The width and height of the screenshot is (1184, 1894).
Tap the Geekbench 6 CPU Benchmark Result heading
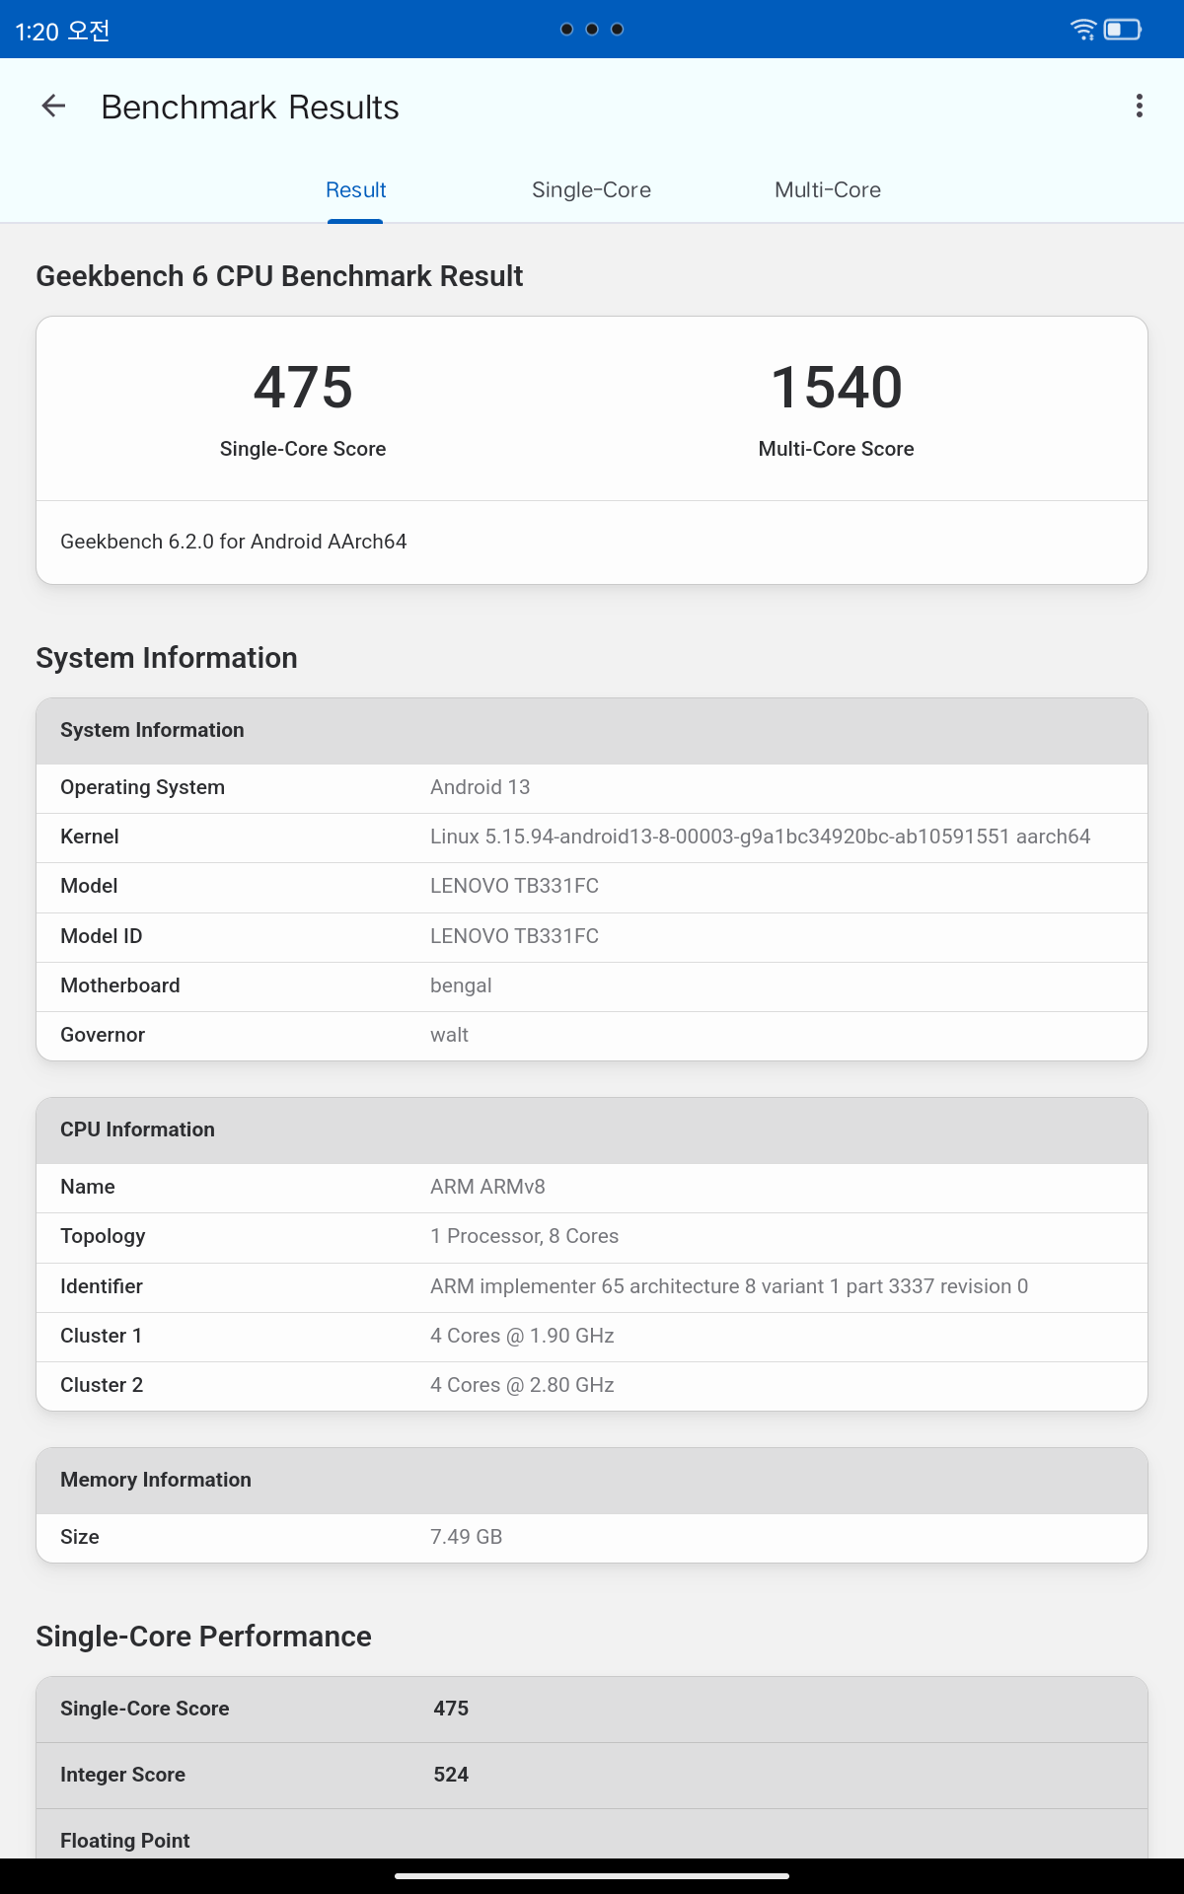pos(279,276)
